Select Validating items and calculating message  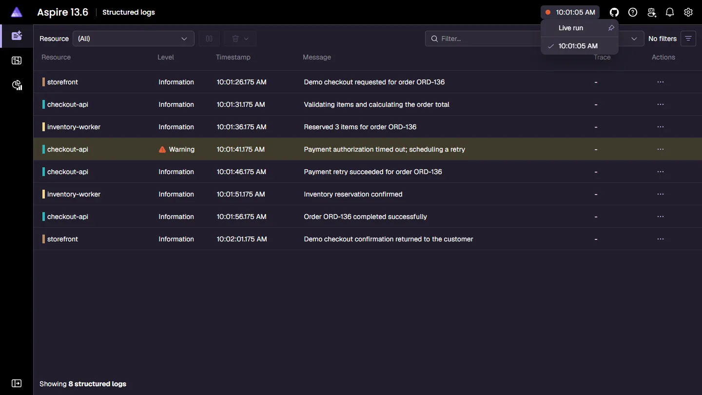(x=376, y=104)
